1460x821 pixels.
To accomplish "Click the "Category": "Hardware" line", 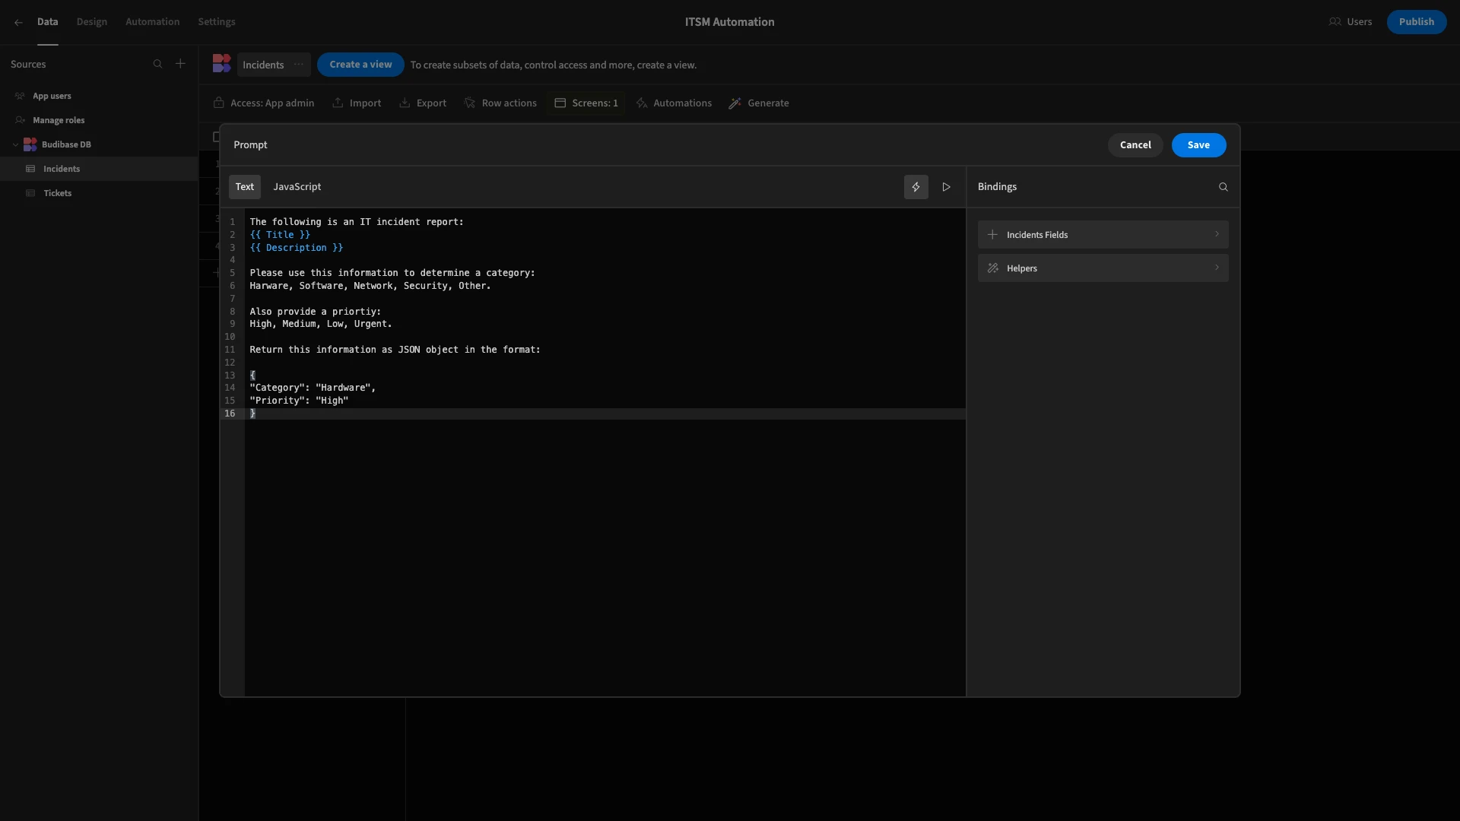I will pyautogui.click(x=313, y=388).
